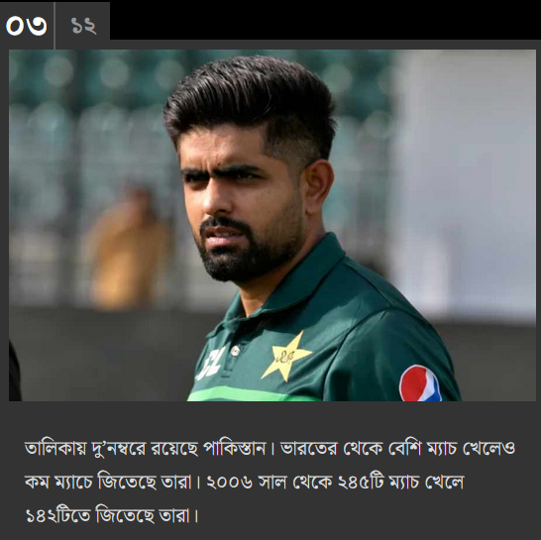Click the black header bar
Viewport: 541px width, 540px height.
pyautogui.click(x=325, y=20)
